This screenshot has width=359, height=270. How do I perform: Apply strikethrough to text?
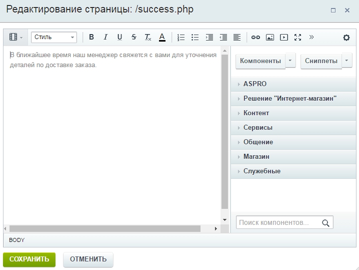point(133,37)
